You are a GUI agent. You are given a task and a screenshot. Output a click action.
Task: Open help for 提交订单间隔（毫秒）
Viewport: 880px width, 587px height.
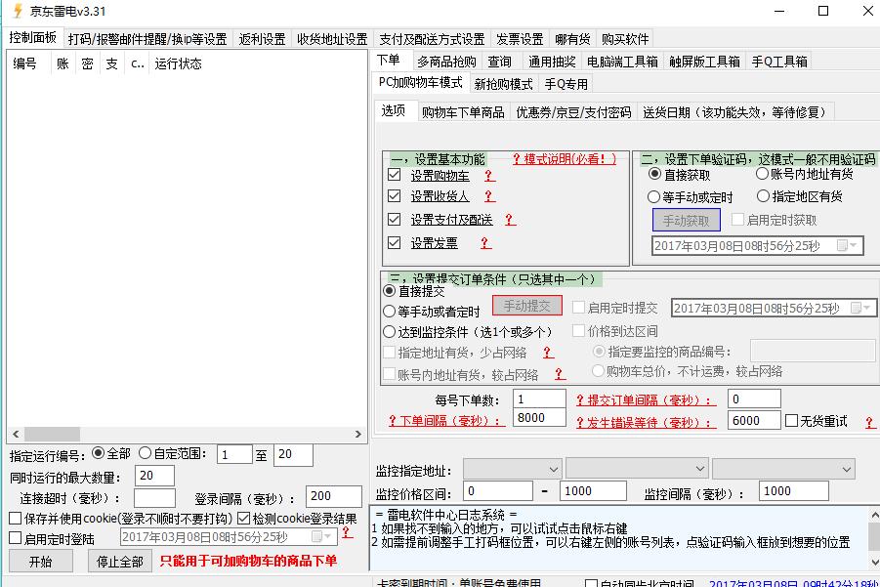[x=581, y=399]
